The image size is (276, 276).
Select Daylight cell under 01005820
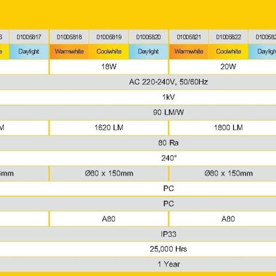coord(148,51)
